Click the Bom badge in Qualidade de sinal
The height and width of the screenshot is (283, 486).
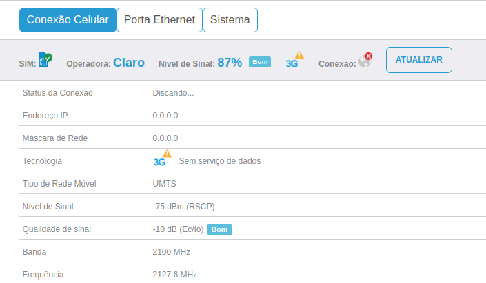219,229
